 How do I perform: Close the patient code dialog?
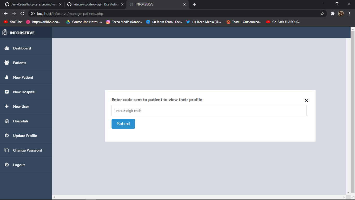[x=306, y=101]
